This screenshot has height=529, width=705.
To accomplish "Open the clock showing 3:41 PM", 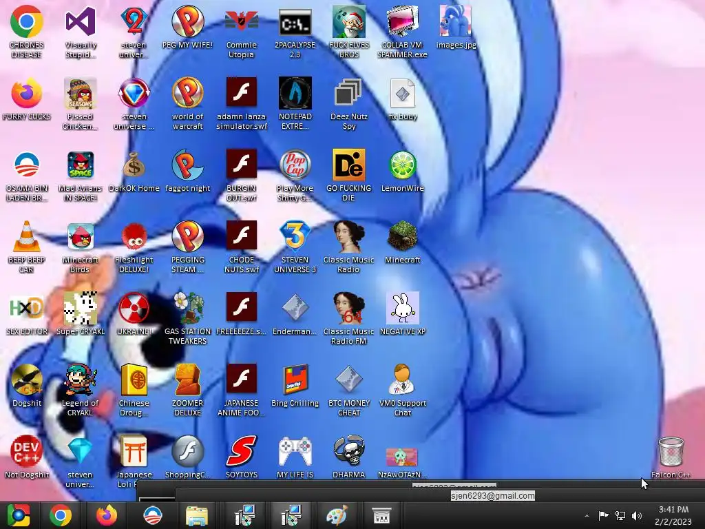I will [x=673, y=515].
